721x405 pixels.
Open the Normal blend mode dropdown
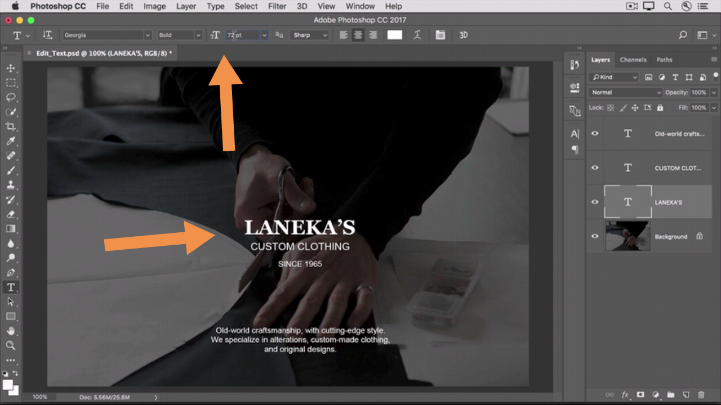click(625, 92)
